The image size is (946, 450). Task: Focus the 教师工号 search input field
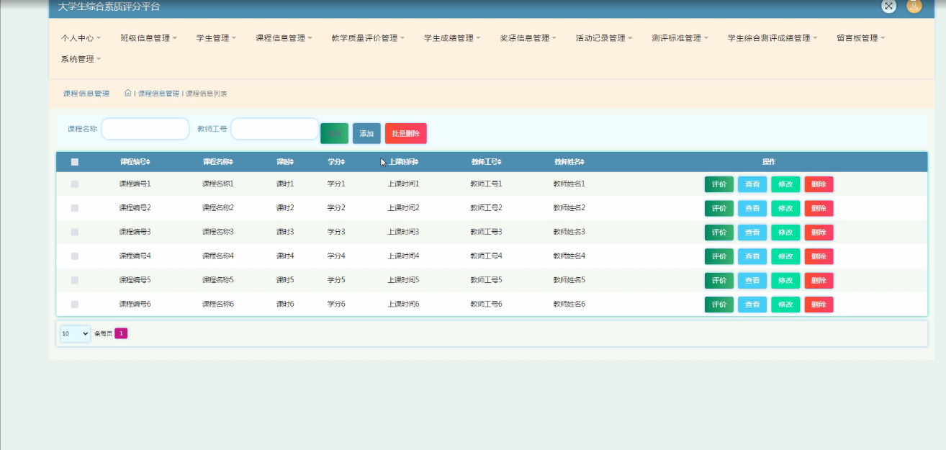click(275, 129)
